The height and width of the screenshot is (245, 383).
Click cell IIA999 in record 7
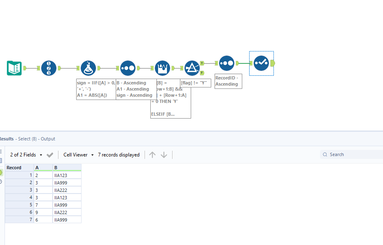coord(67,220)
